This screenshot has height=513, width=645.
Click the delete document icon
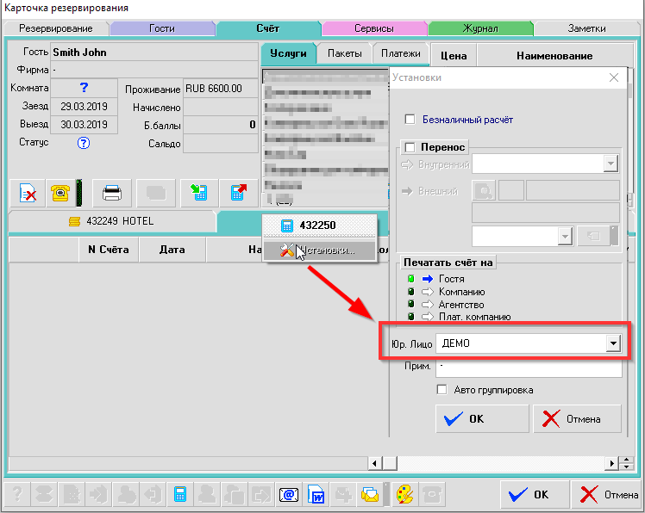[28, 192]
